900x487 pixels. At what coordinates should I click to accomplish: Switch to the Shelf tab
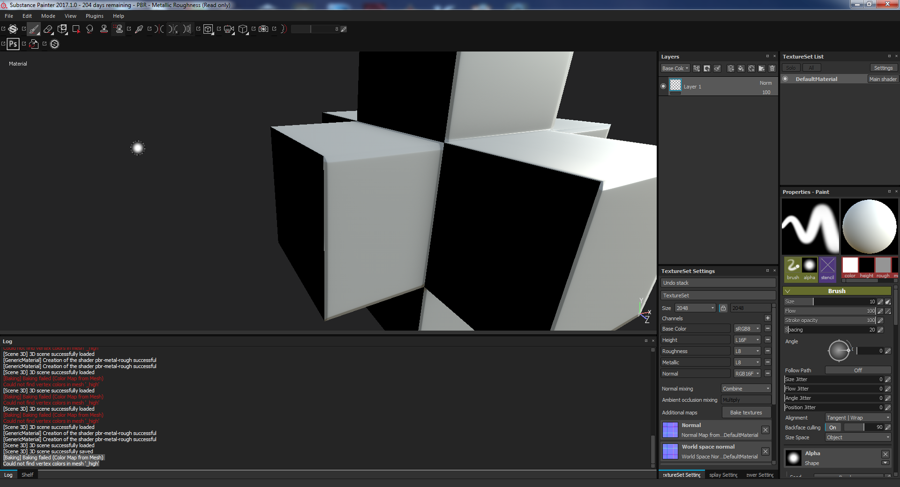tap(27, 475)
